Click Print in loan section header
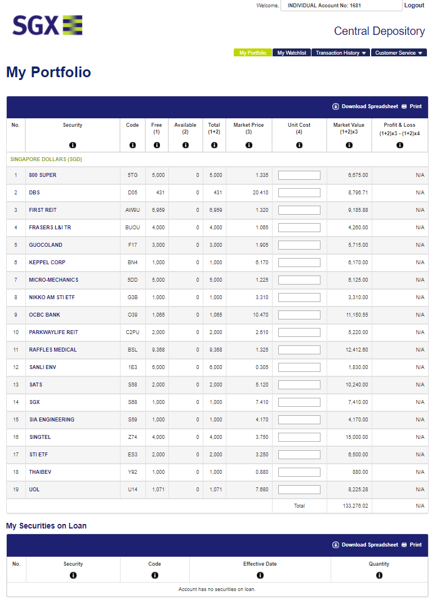Image resolution: width=441 pixels, height=604 pixels. click(416, 545)
